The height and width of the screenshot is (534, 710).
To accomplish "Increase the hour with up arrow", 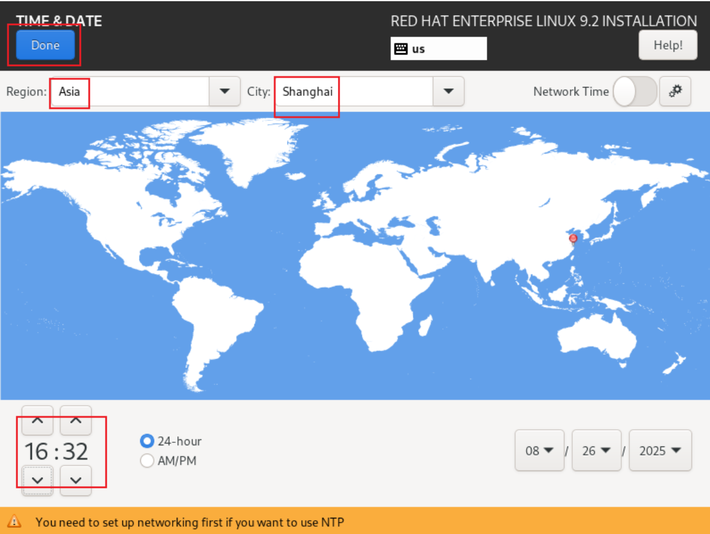I will tap(38, 420).
